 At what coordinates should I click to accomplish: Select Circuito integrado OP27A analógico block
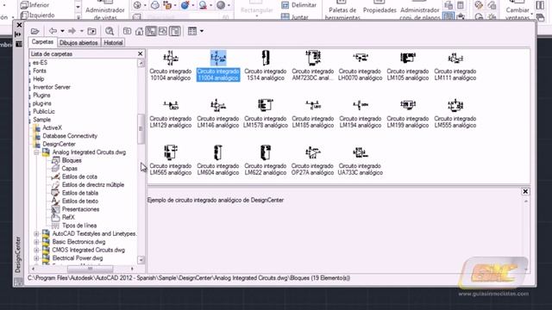pyautogui.click(x=312, y=161)
